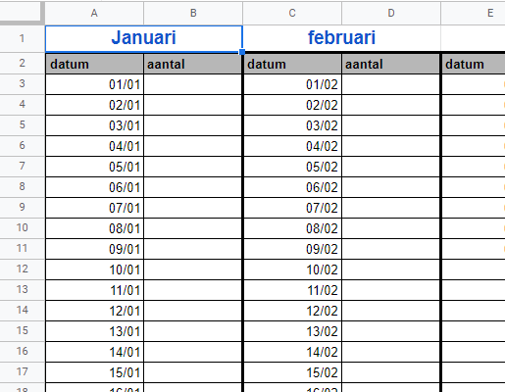
Task: Select cell with date 15/01
Action: point(94,372)
